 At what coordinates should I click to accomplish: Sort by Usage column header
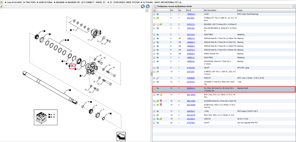coord(266,10)
